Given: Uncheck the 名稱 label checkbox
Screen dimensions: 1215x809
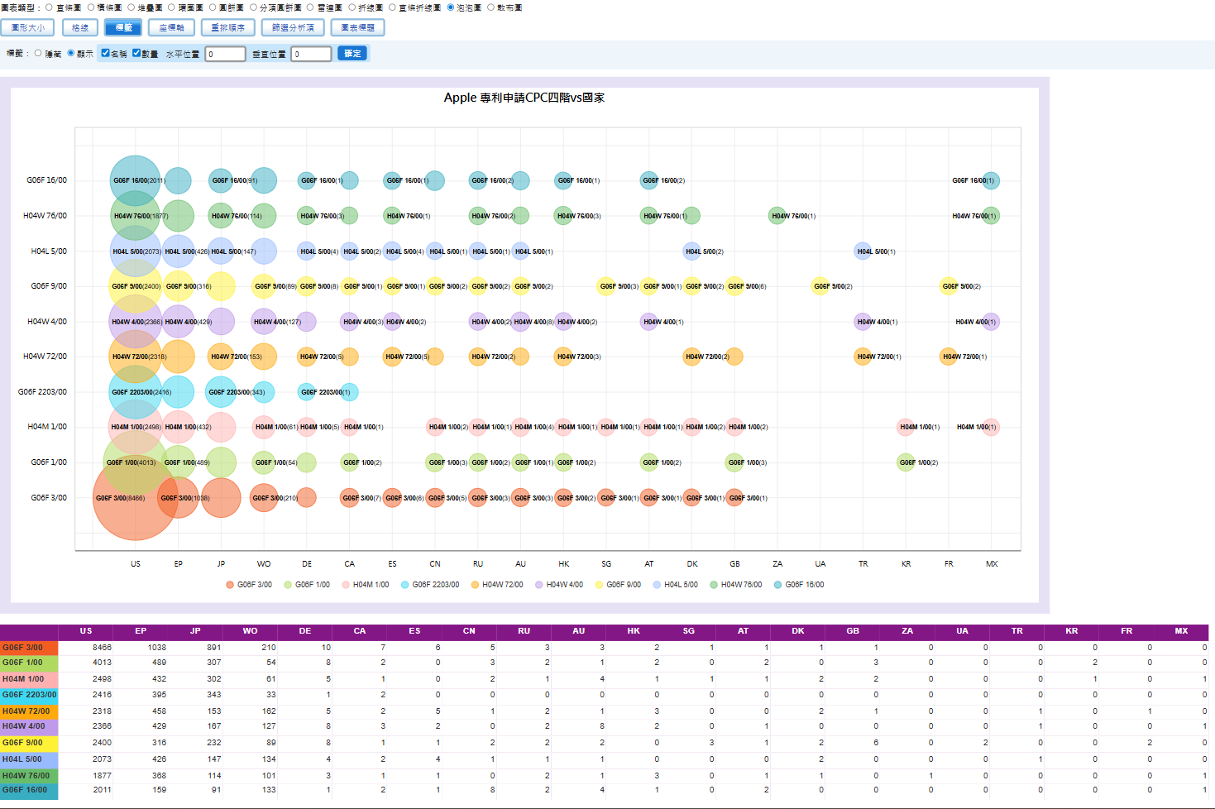Looking at the screenshot, I should pos(105,53).
